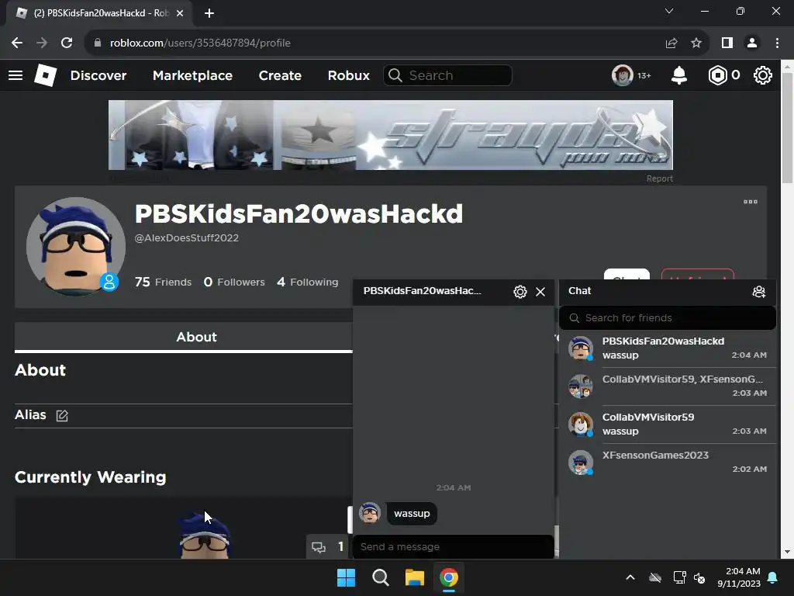View the 0 Followers list
794x596 pixels.
tap(234, 282)
